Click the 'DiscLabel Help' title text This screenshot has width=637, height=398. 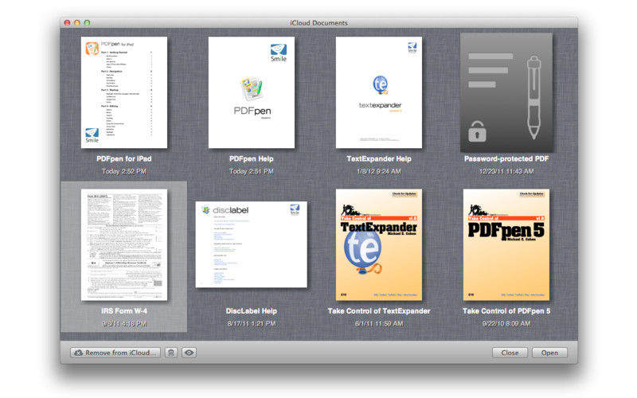pyautogui.click(x=252, y=311)
